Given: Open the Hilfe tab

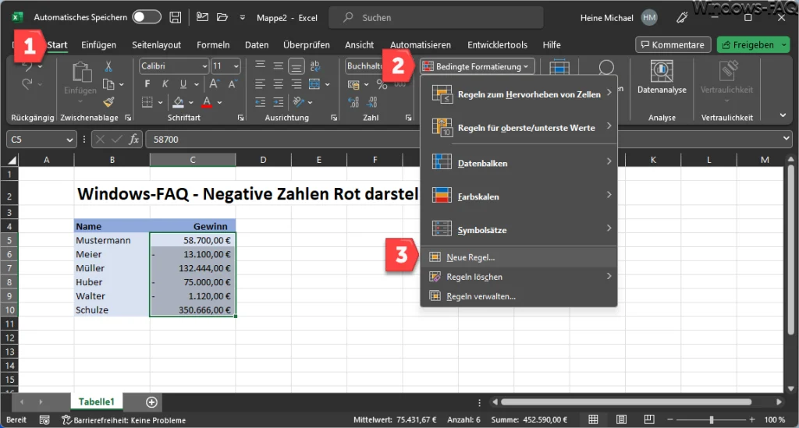Looking at the screenshot, I should (552, 44).
